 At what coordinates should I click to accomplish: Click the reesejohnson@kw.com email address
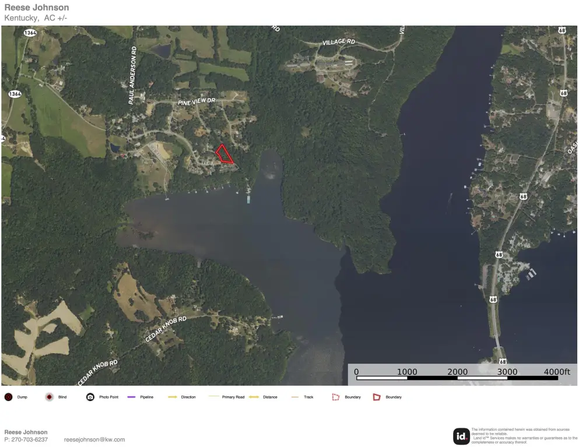coord(94,439)
